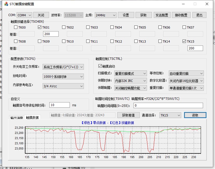Click the 读取 button
This screenshot has height=169, width=215.
195,115
